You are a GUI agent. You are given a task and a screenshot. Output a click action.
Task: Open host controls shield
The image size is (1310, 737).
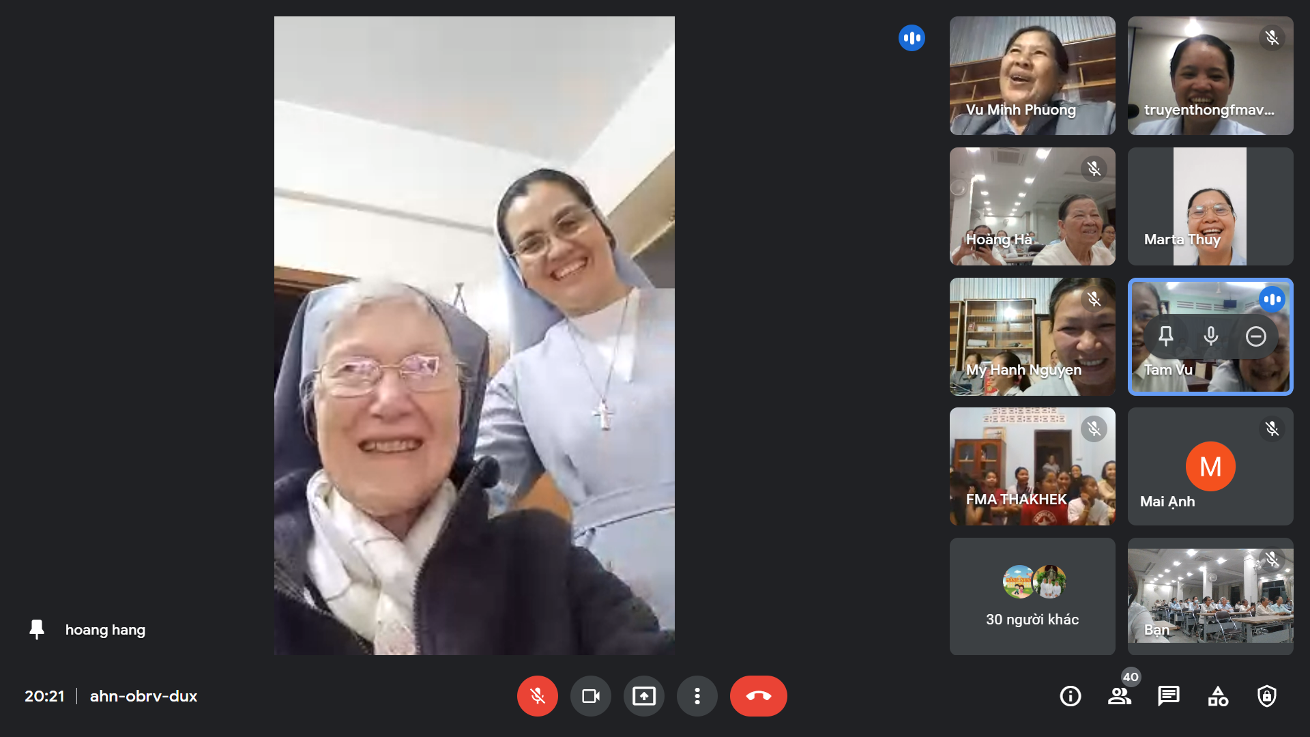tap(1267, 696)
